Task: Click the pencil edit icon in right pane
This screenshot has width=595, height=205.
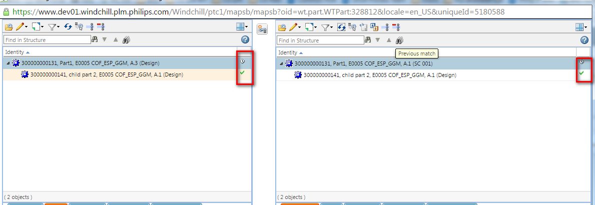Action: click(293, 27)
